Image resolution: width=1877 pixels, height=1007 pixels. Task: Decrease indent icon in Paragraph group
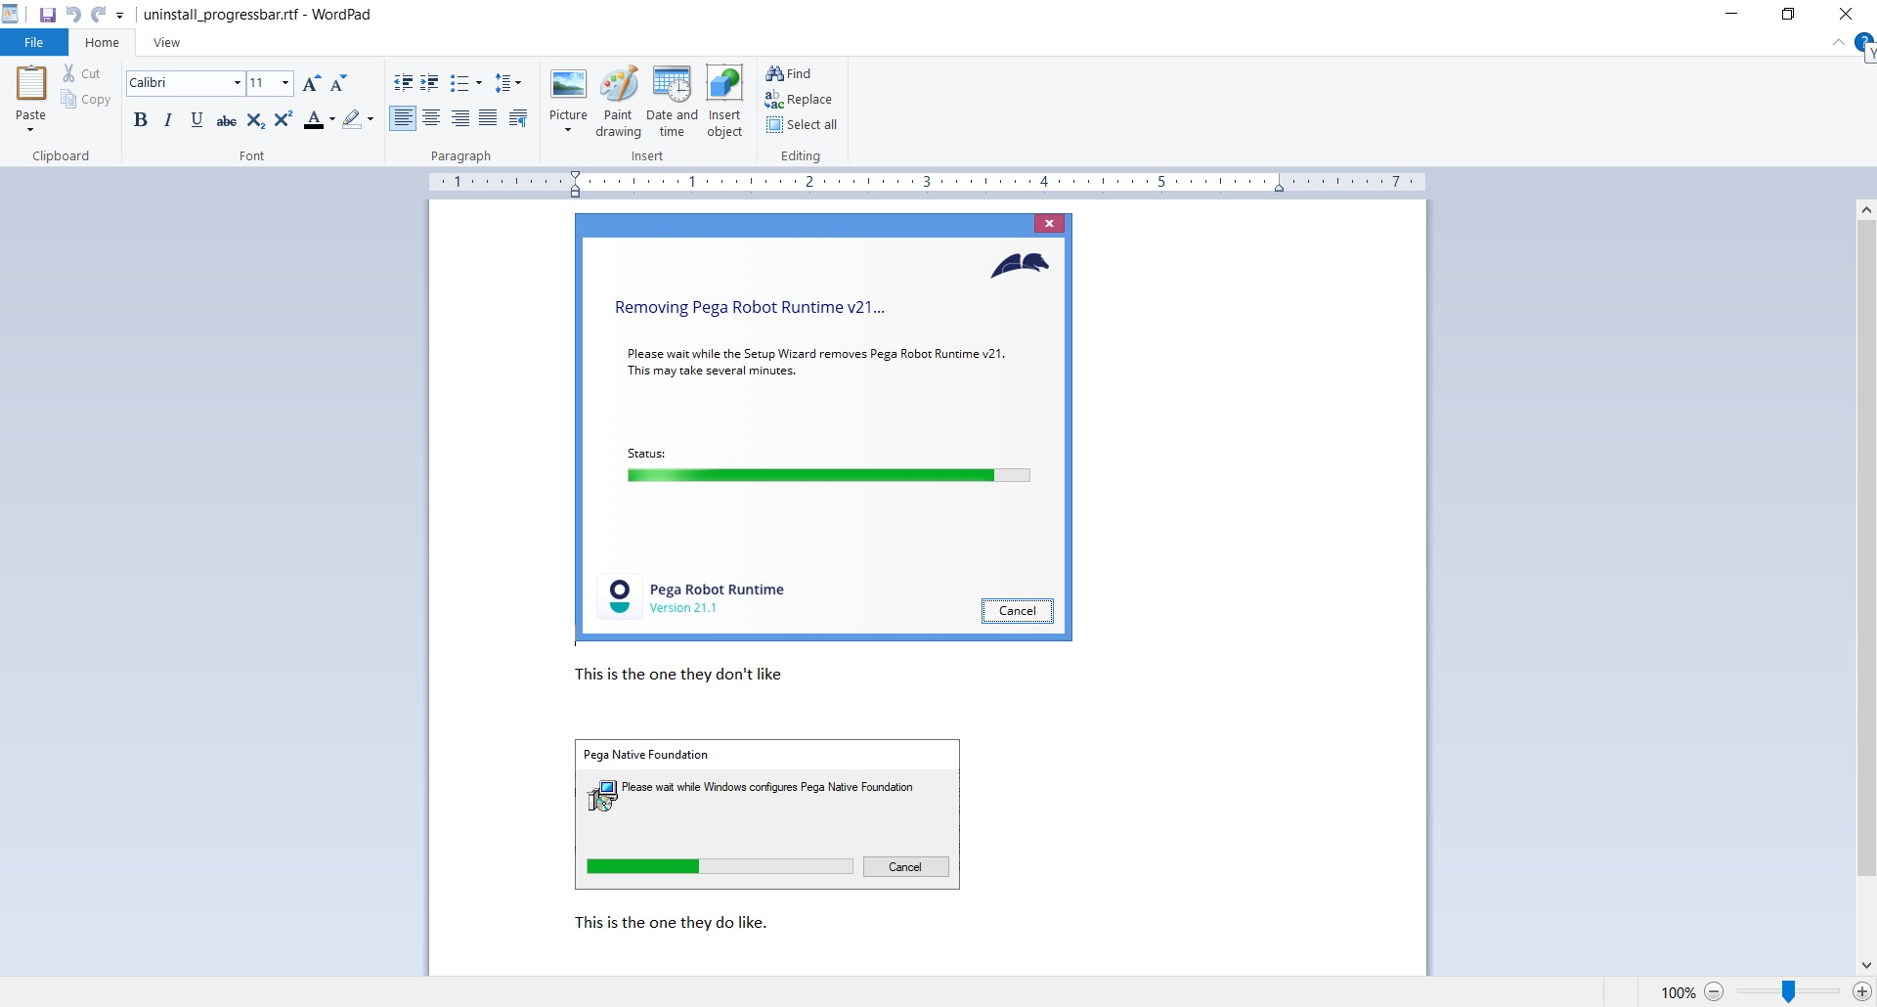click(403, 83)
